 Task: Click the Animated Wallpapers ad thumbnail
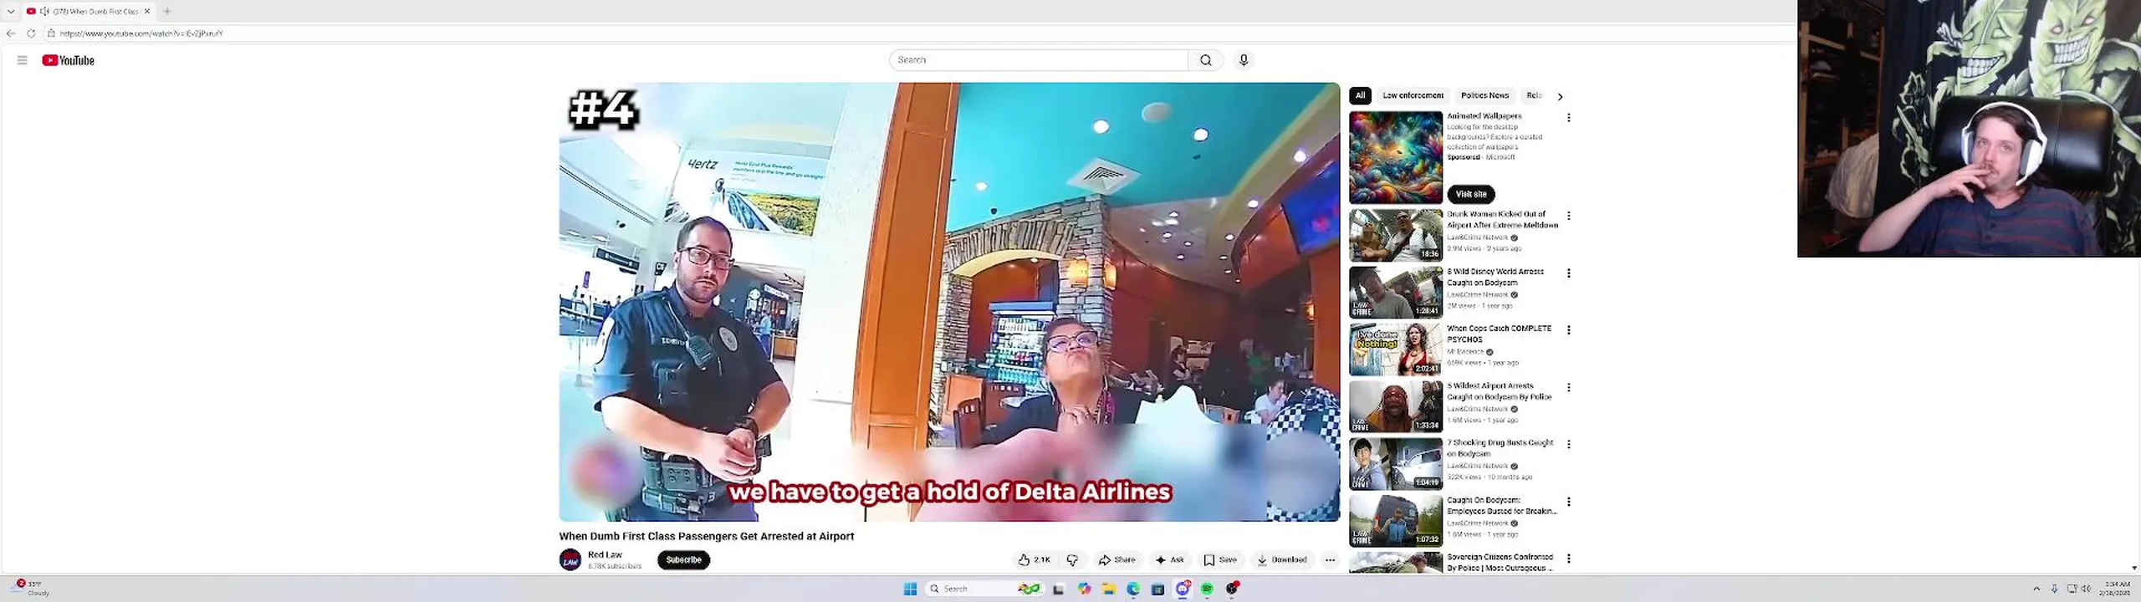pyautogui.click(x=1395, y=157)
